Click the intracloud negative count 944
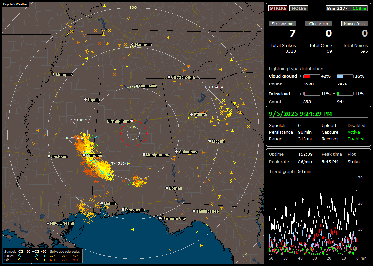Image resolution: width=373 pixels, height=266 pixels. (x=341, y=102)
